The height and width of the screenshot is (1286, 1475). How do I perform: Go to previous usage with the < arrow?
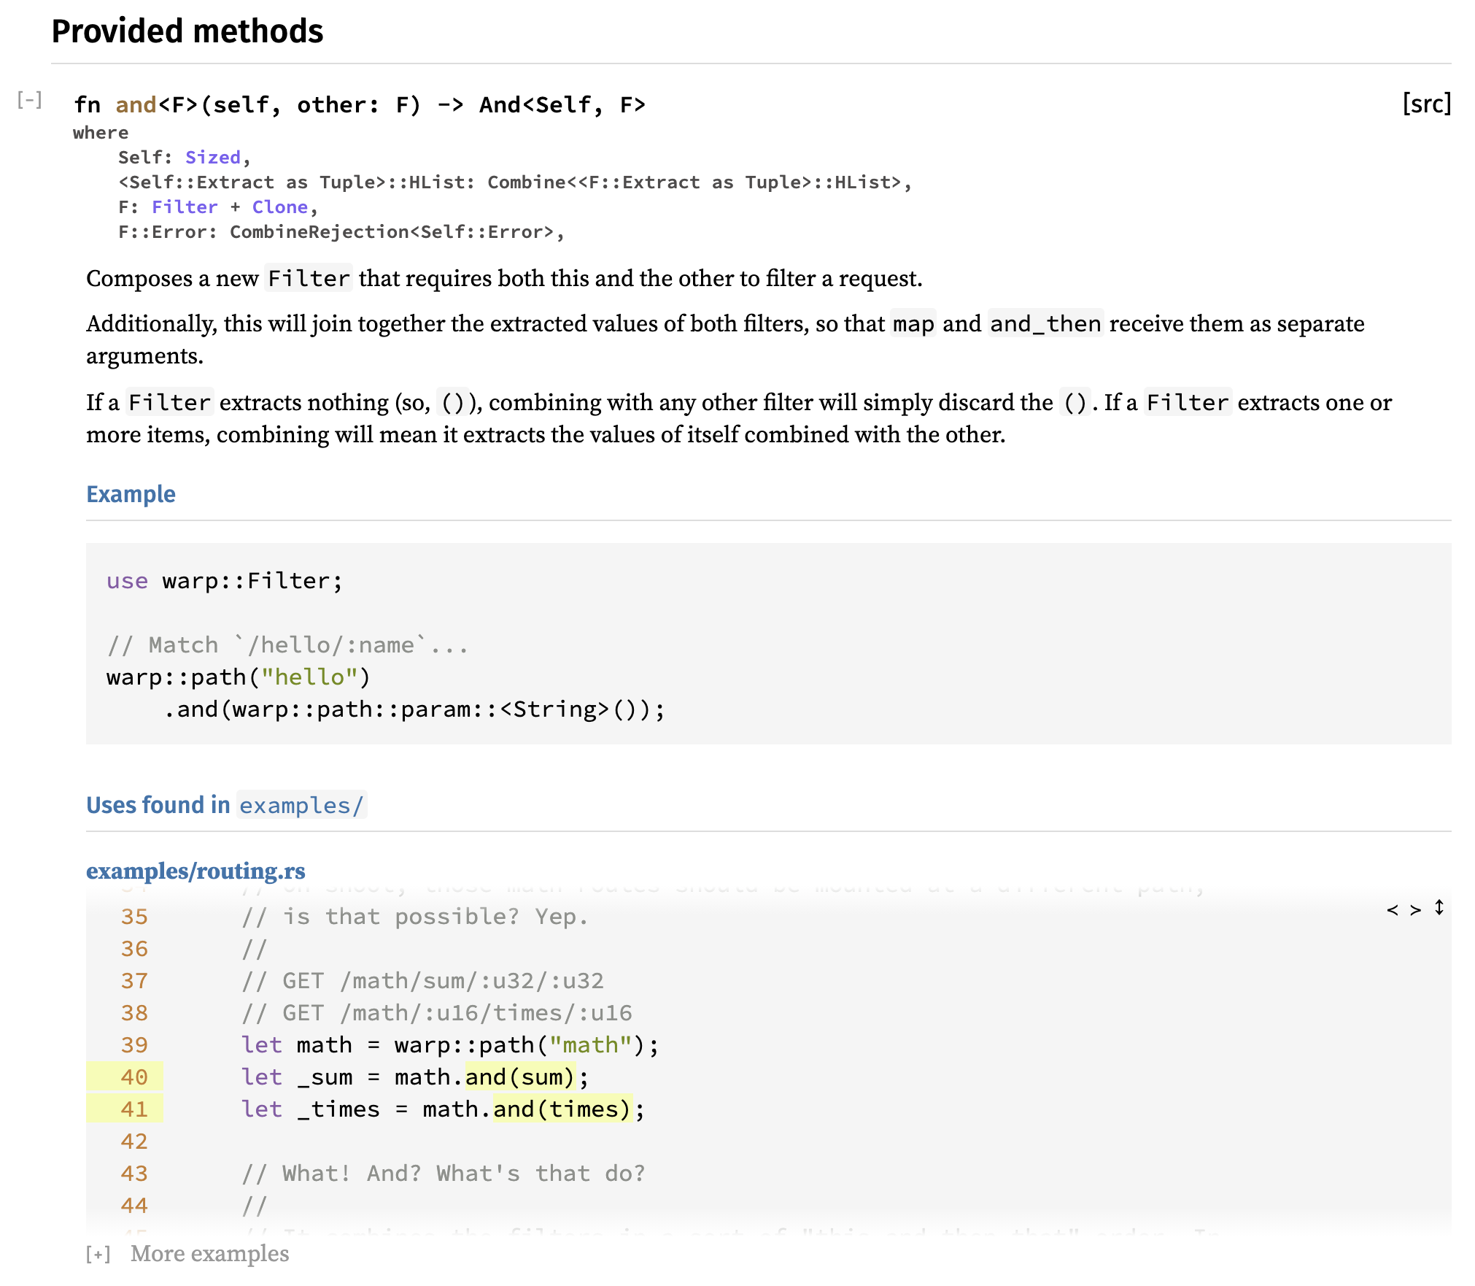(1393, 909)
